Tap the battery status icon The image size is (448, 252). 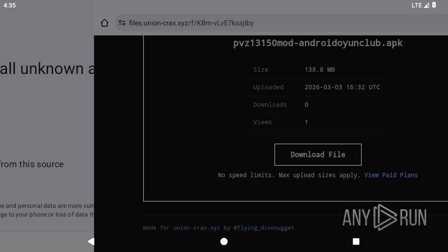pyautogui.click(x=434, y=5)
